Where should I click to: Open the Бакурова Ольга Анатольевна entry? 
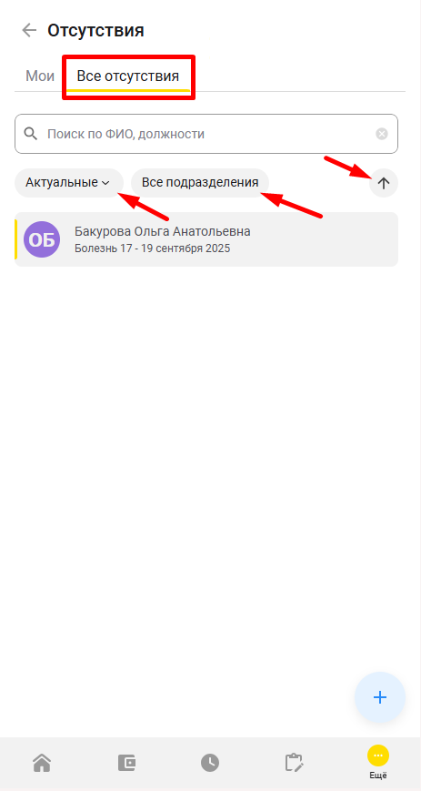pos(206,239)
